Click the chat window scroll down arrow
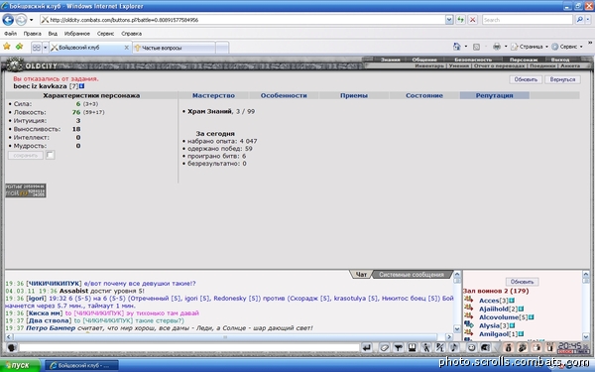595x372 pixels. tap(457, 328)
